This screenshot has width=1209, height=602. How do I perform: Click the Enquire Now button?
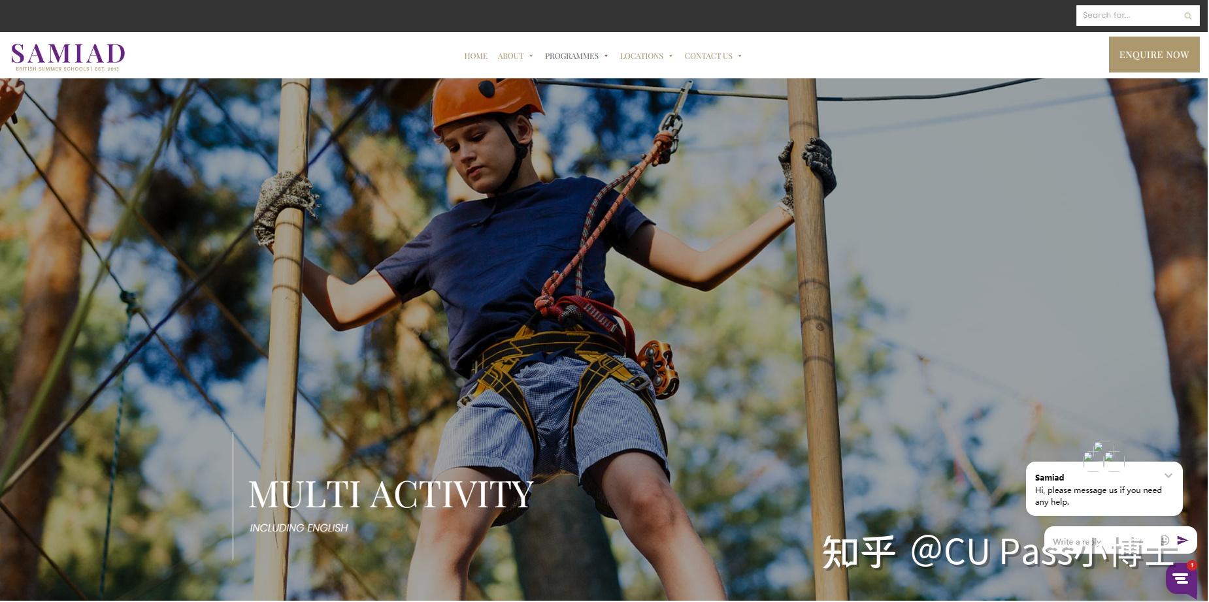tap(1154, 55)
